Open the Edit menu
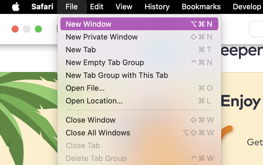 coord(97,7)
